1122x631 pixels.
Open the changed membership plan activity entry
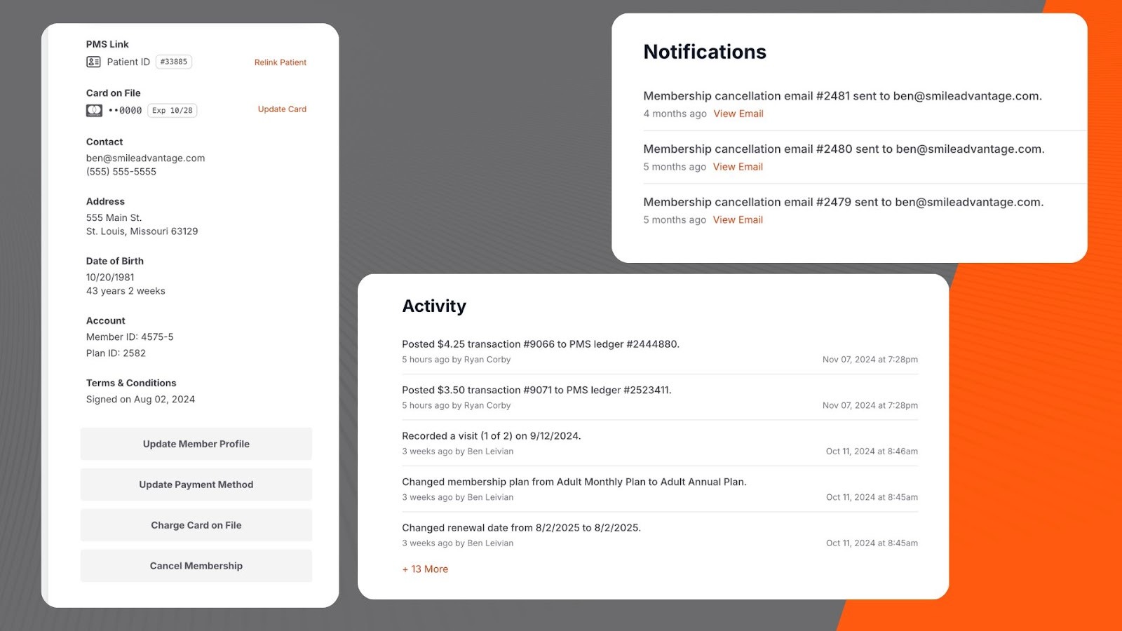click(x=574, y=482)
